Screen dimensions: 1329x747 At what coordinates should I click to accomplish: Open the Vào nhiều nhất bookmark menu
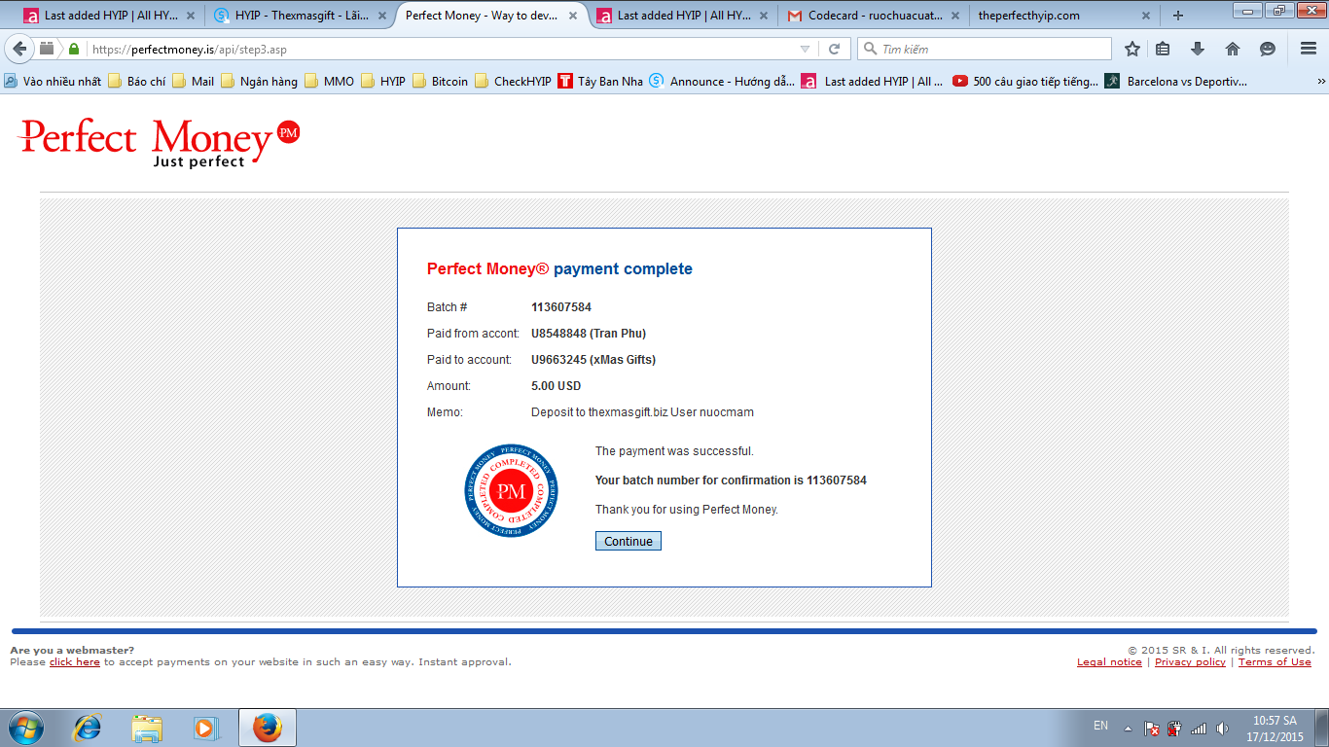point(54,82)
